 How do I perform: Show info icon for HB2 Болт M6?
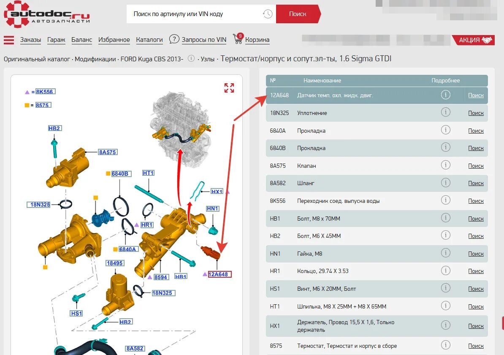tap(445, 235)
